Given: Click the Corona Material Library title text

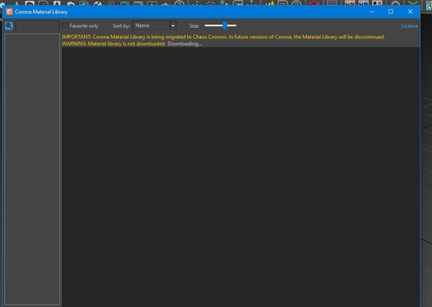Looking at the screenshot, I should [x=41, y=12].
